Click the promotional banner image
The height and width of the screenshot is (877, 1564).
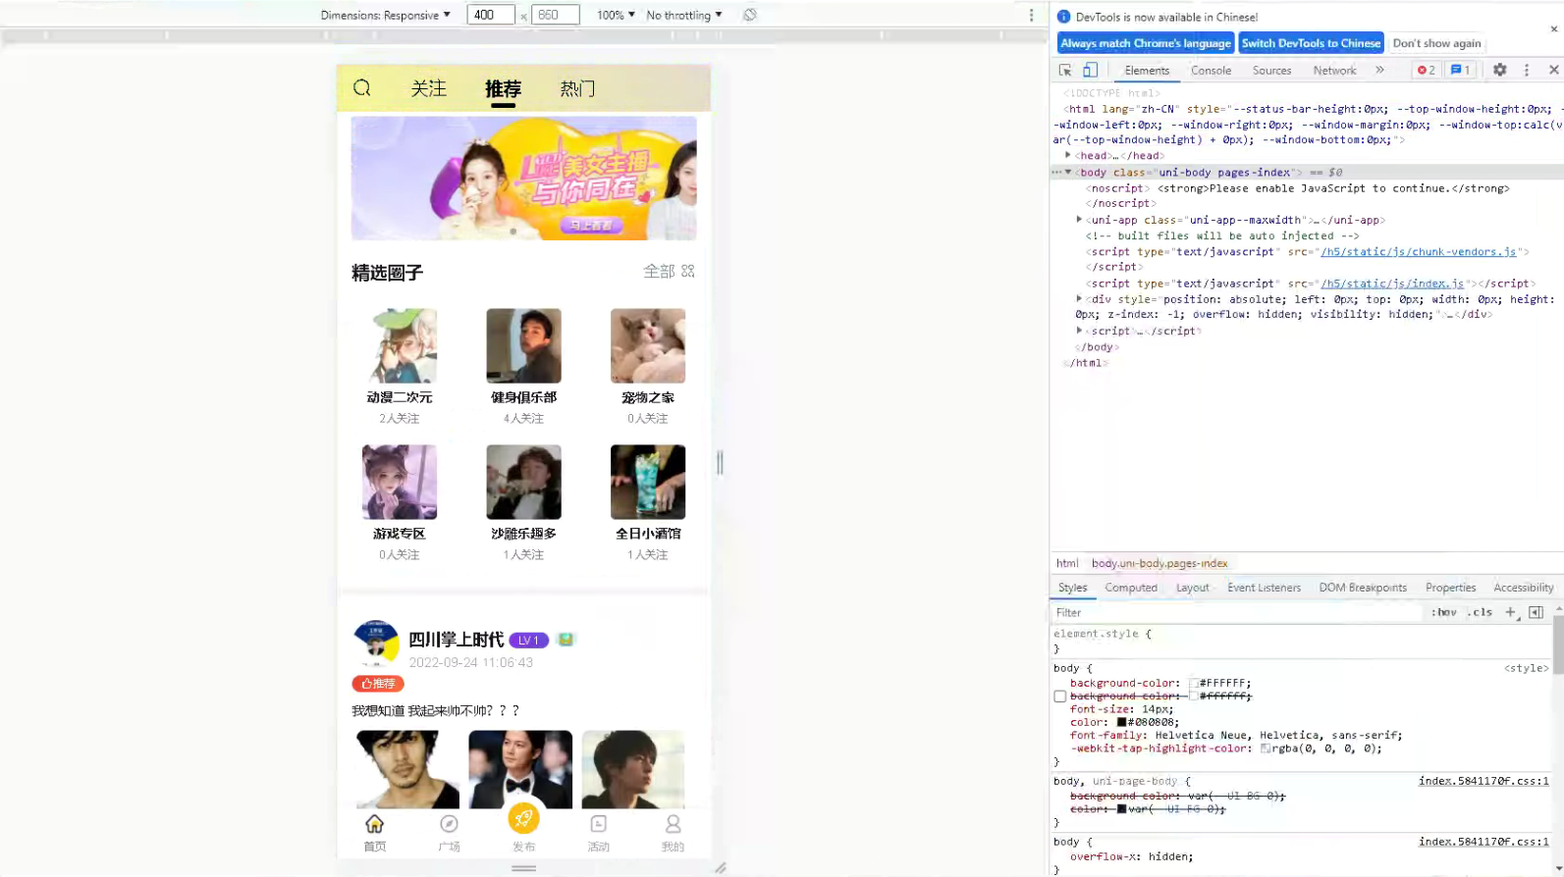pyautogui.click(x=523, y=179)
